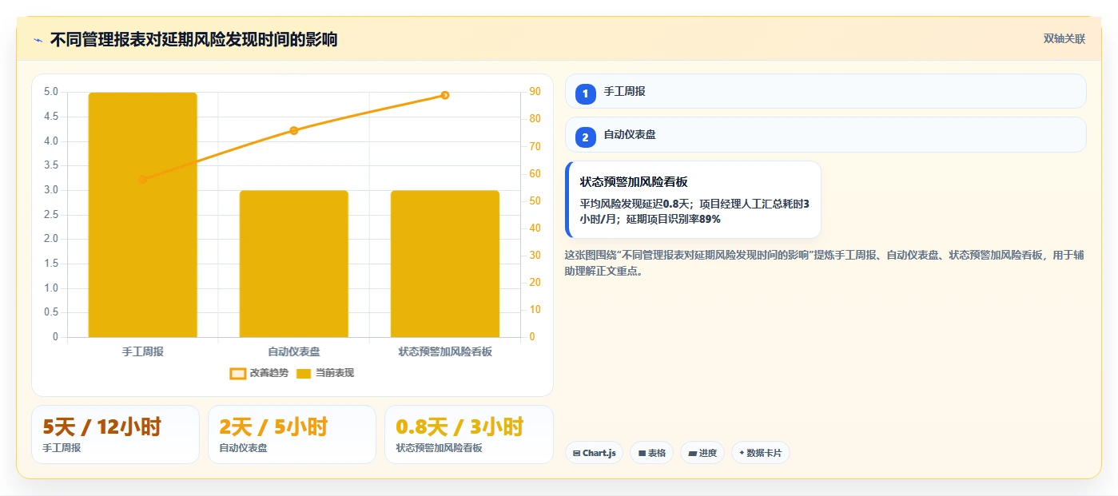Open the 2天 / 5小时 data card

(x=292, y=434)
